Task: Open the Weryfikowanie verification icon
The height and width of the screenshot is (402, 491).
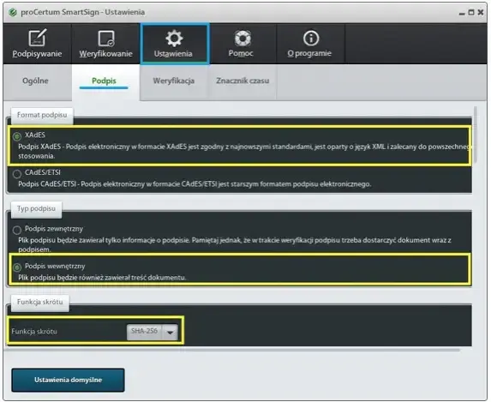Action: click(x=106, y=39)
